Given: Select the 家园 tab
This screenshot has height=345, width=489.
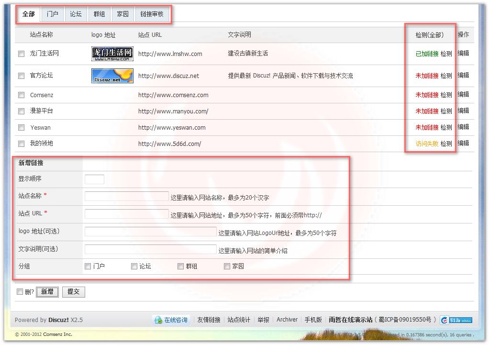Looking at the screenshot, I should coord(122,14).
